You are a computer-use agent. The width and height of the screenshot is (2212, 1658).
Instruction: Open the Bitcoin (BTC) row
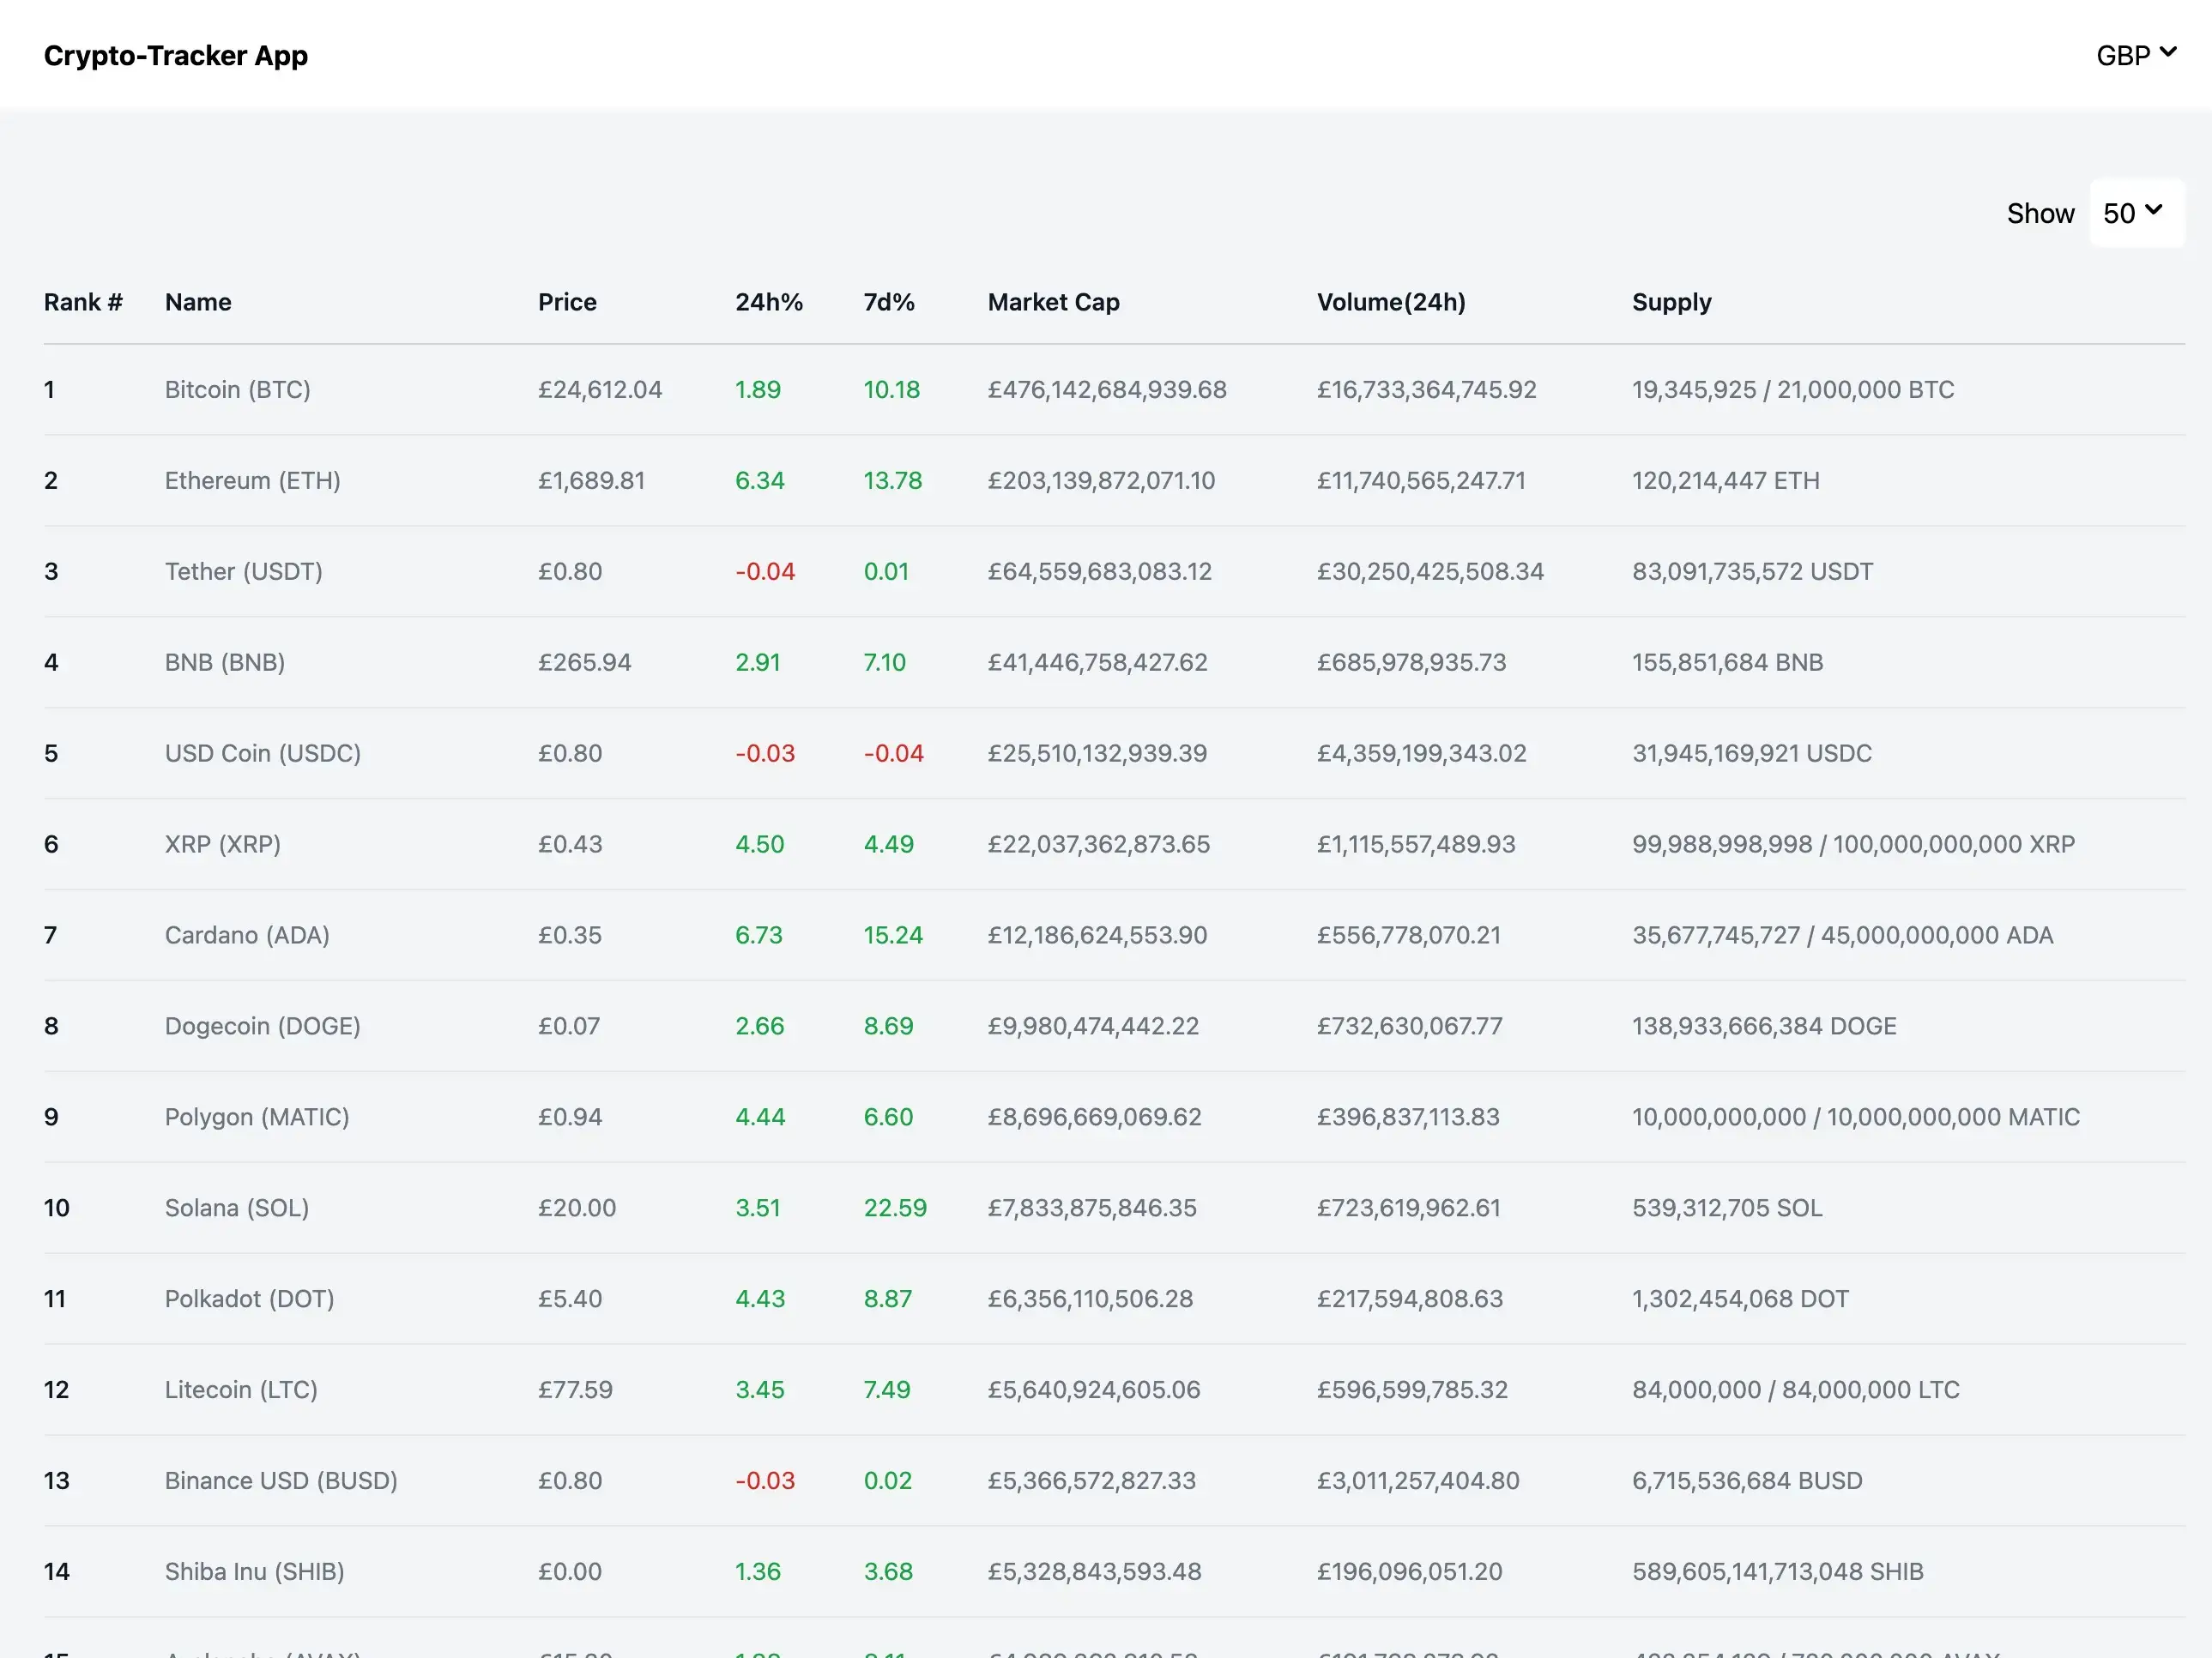238,389
